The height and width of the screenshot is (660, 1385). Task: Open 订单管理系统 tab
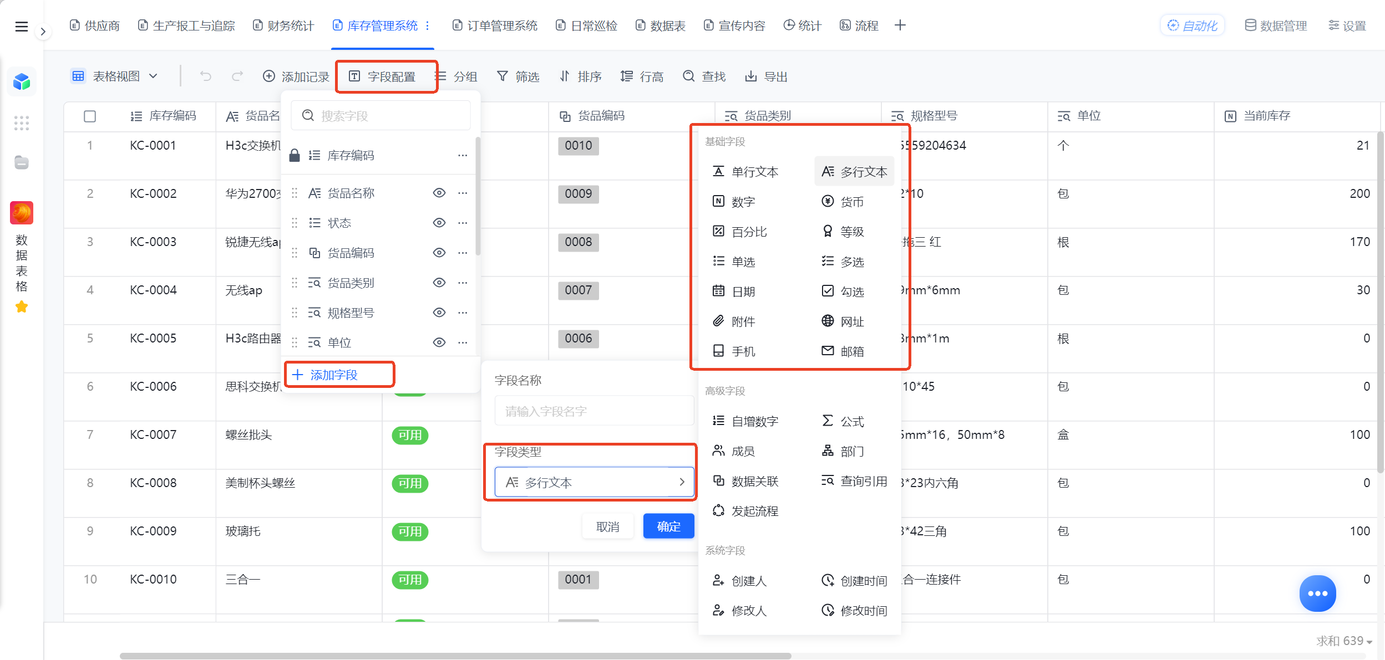coord(495,25)
